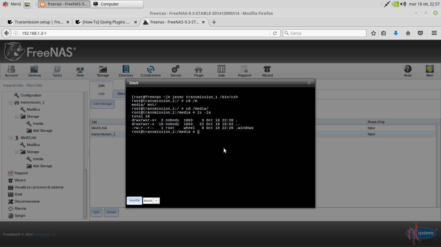Launch the Wizard from the toolbar
This screenshot has width=441, height=247.
[x=267, y=71]
